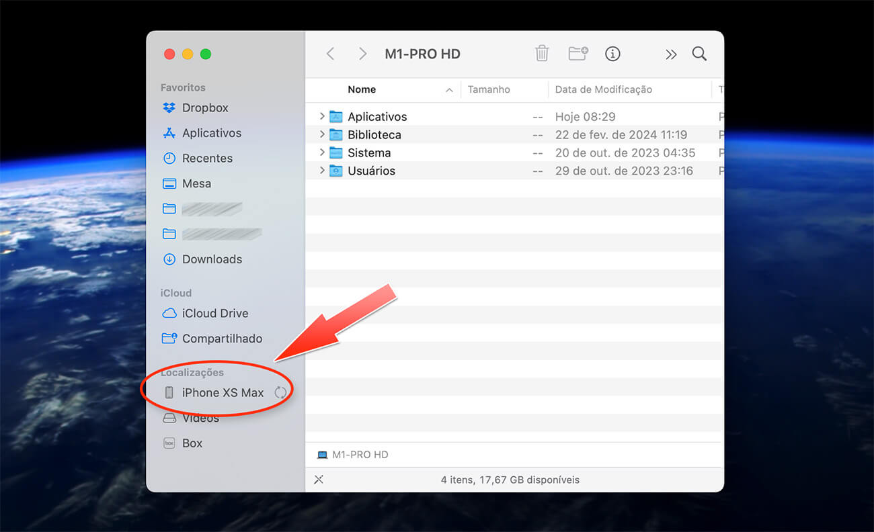This screenshot has height=532, width=874.
Task: Open Mesa label in sidebar
Action: pos(196,183)
